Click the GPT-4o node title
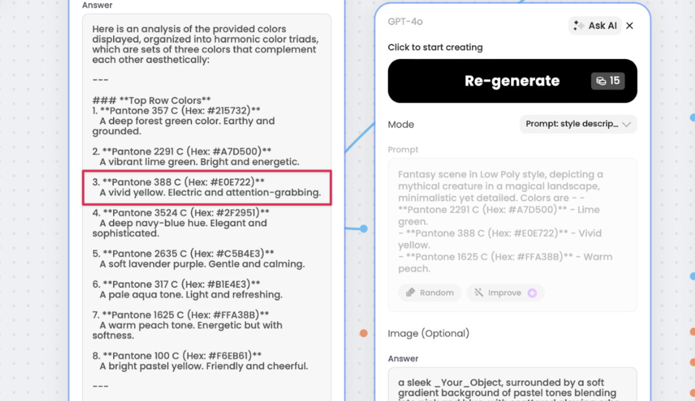The width and height of the screenshot is (695, 401). (405, 21)
